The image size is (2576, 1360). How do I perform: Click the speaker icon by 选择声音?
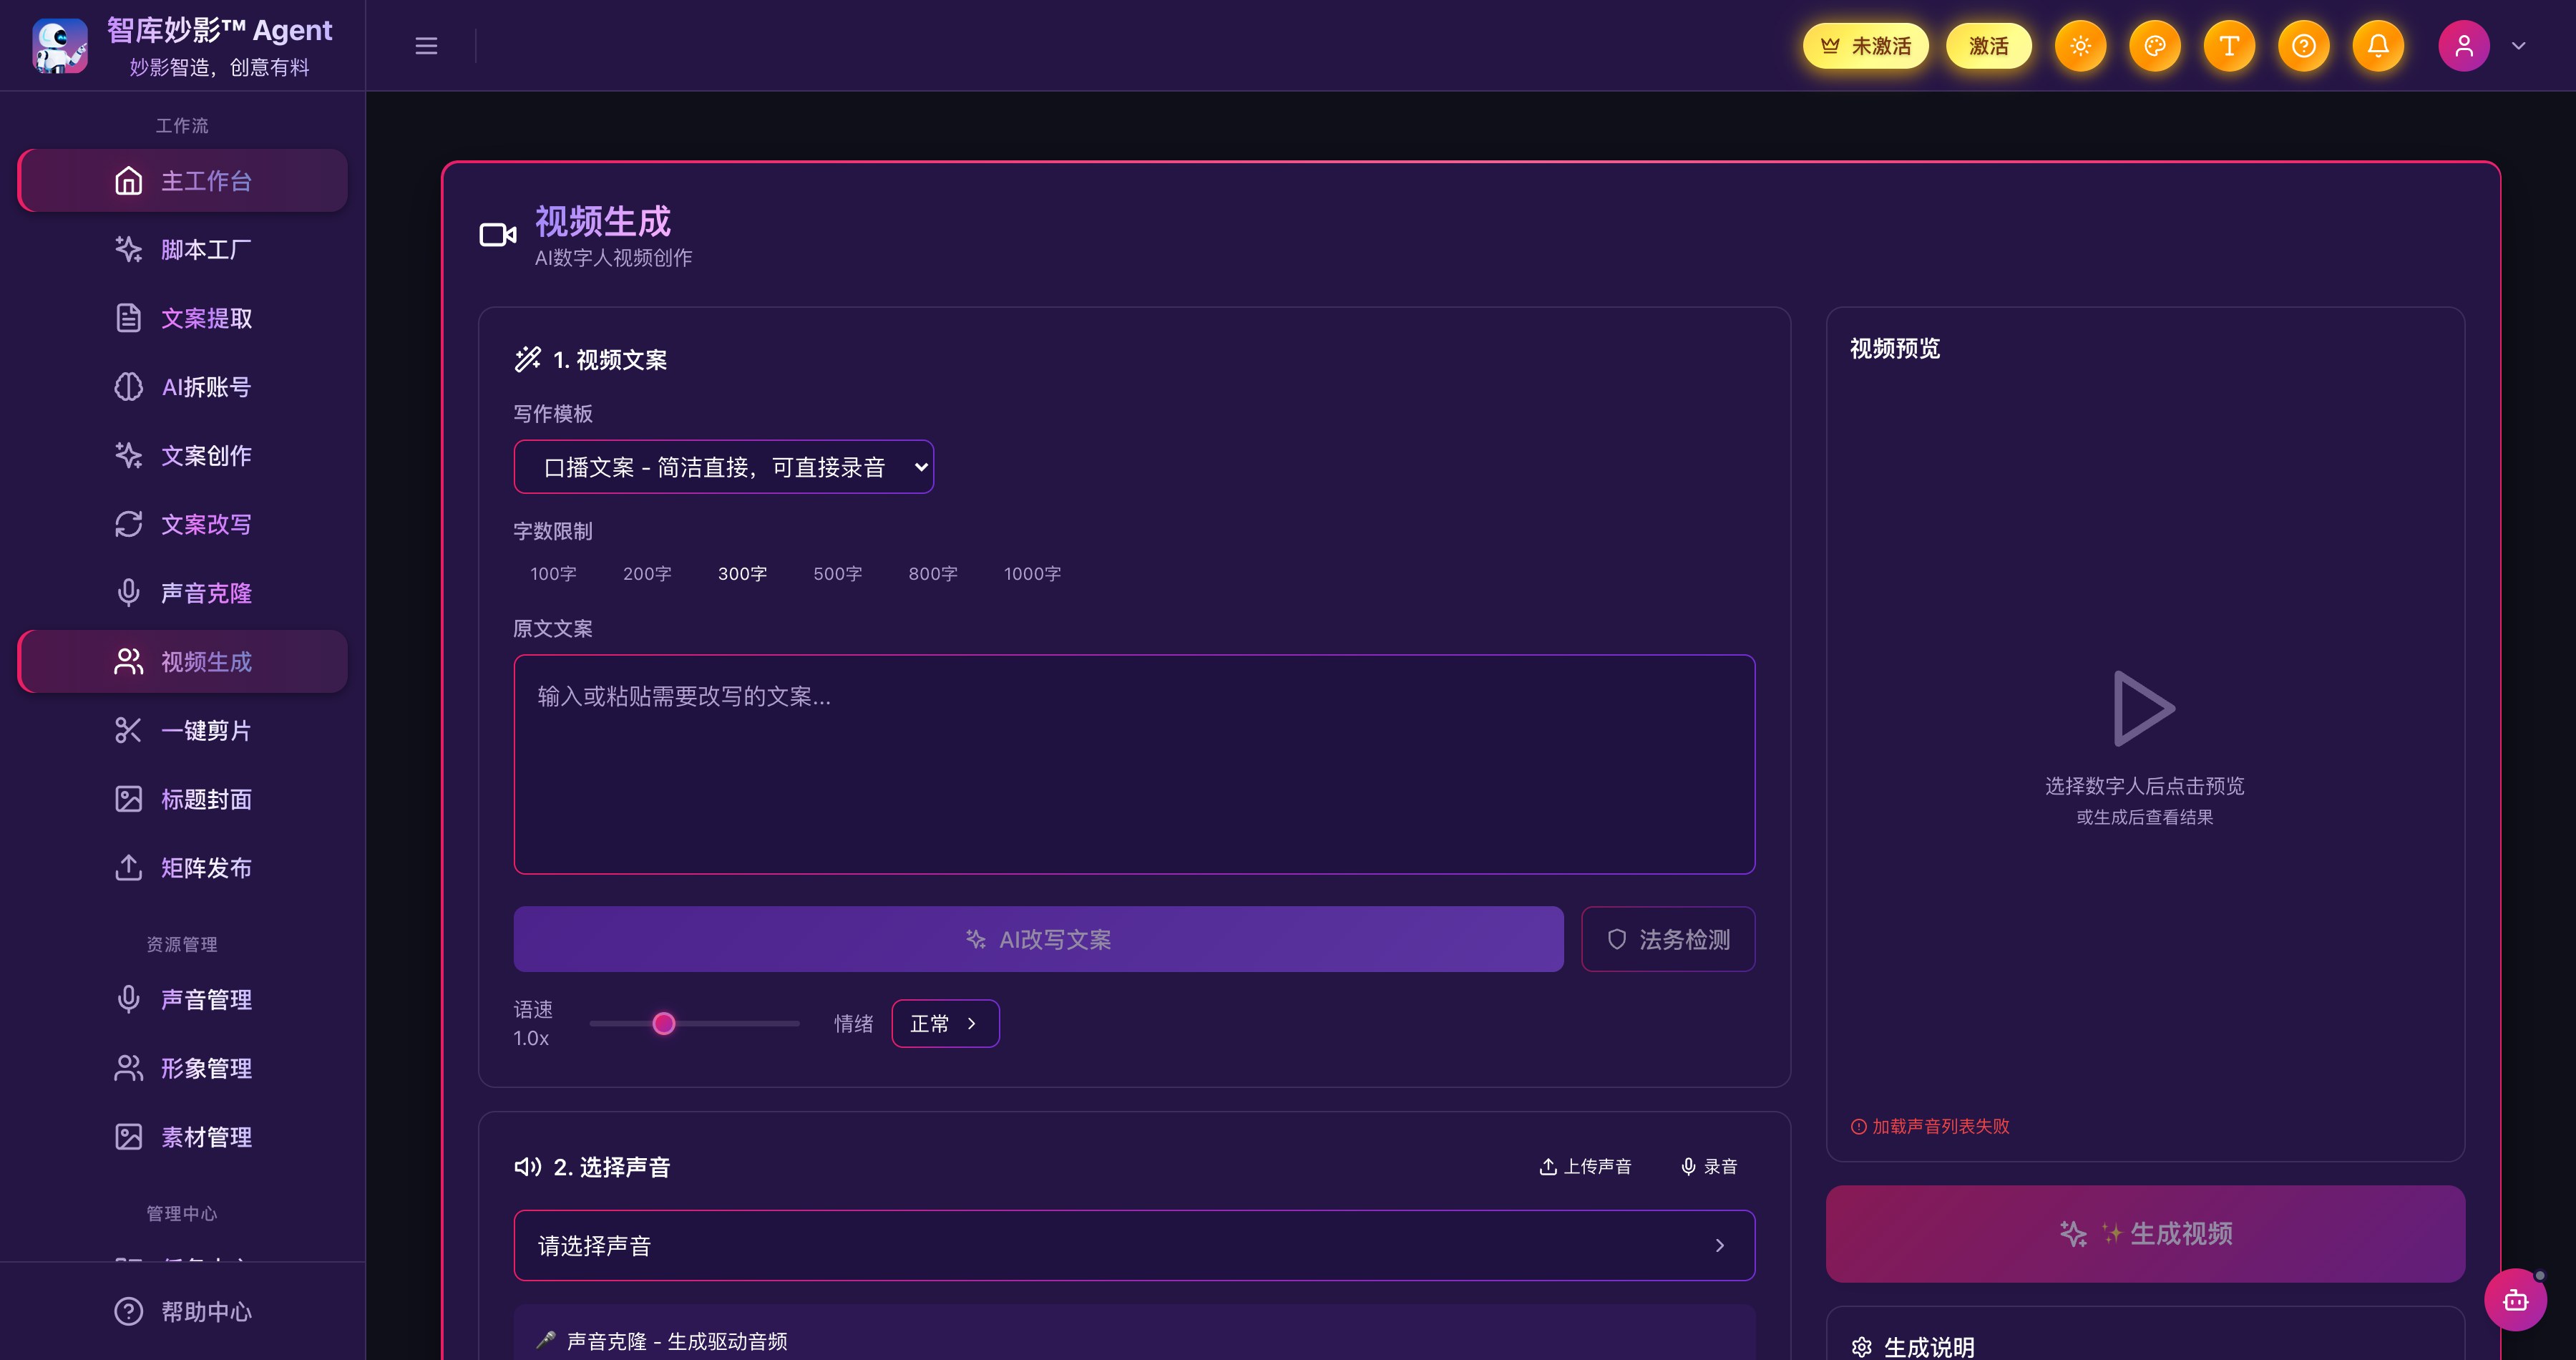[x=527, y=1167]
